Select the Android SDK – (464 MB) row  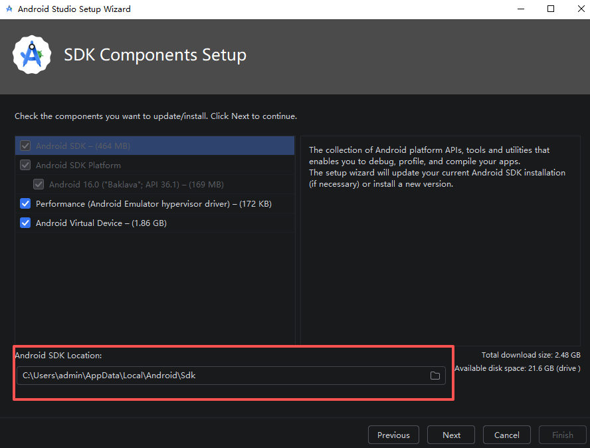pyautogui.click(x=155, y=146)
